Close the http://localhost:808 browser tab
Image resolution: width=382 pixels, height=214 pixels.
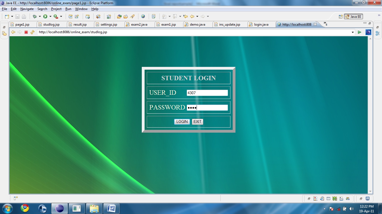[315, 24]
